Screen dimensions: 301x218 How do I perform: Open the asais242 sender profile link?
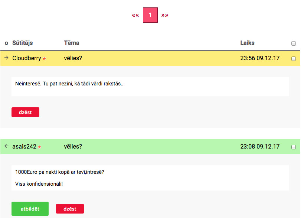point(24,147)
